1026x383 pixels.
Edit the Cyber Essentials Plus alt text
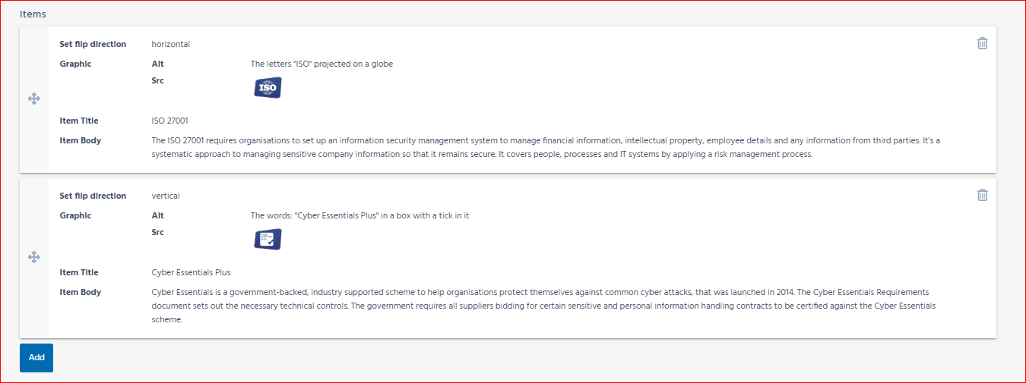click(359, 215)
